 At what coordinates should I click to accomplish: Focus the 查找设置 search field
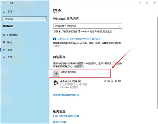[25, 19]
